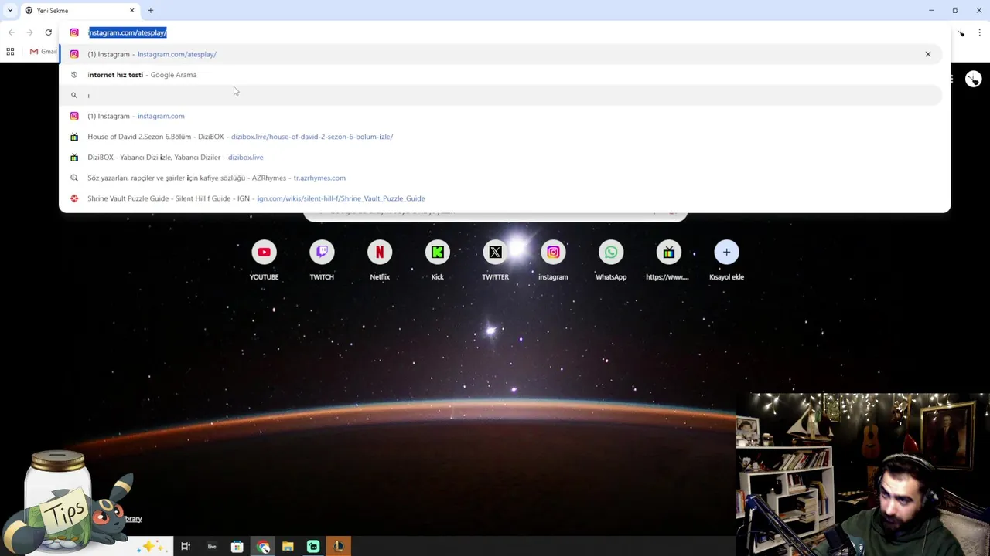990x556 pixels.
Task: Remove the instagram.com/atesplay/ suggestion with X
Action: (x=928, y=54)
